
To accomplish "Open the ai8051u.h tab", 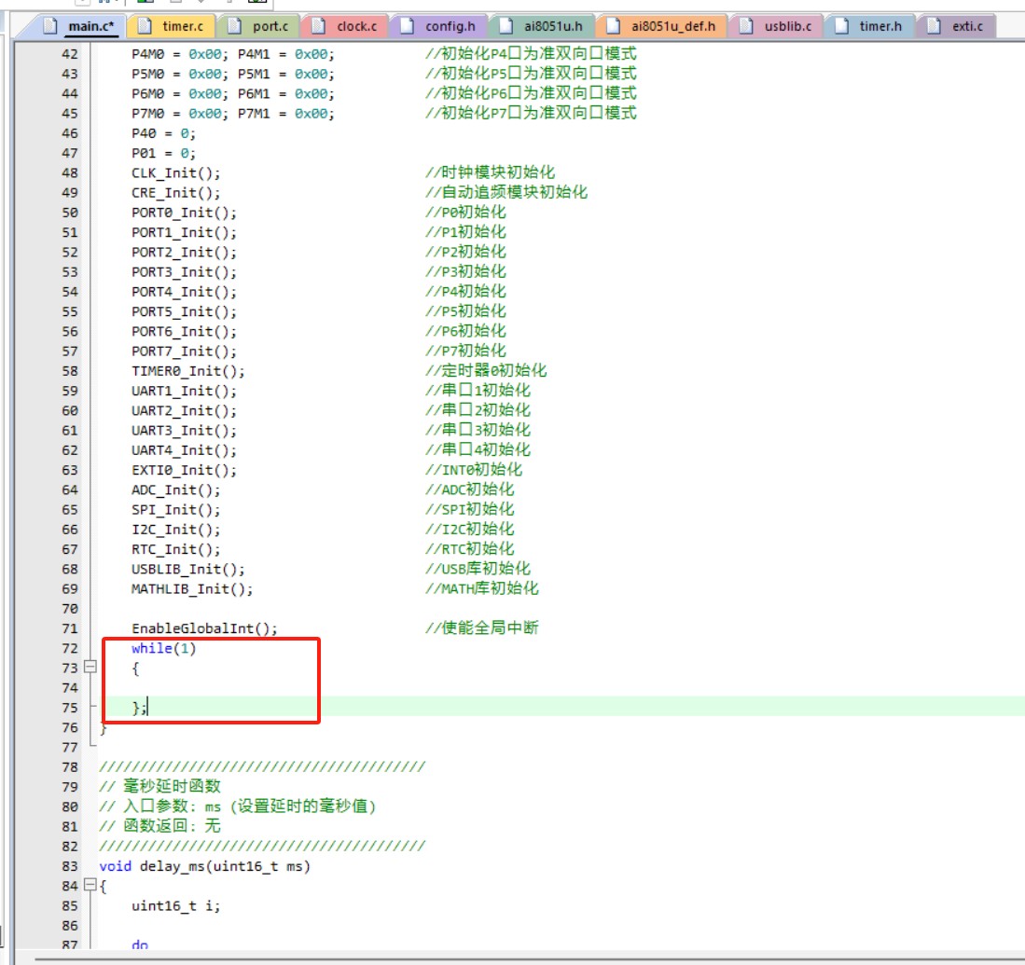I will [554, 26].
